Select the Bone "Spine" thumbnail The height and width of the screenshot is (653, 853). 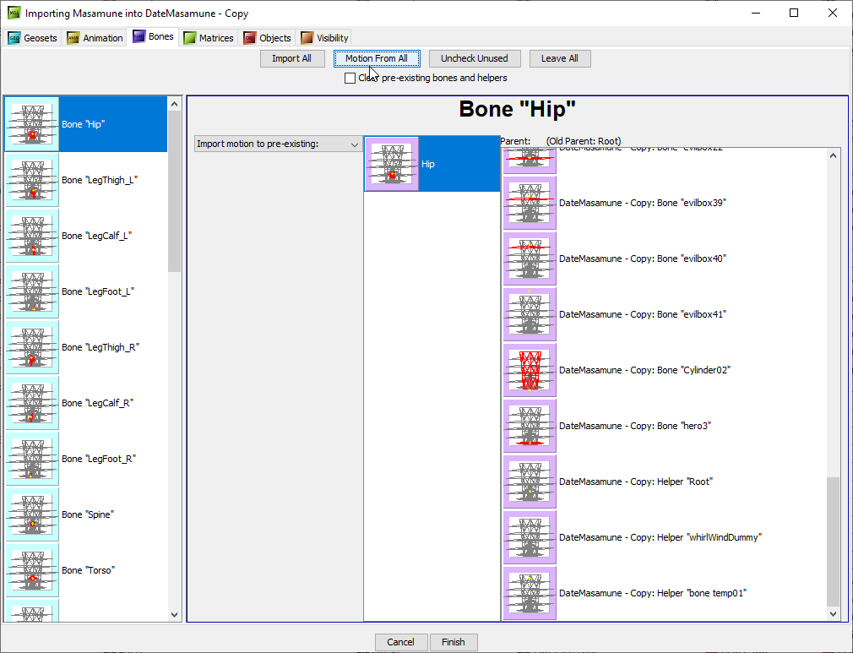(x=32, y=514)
